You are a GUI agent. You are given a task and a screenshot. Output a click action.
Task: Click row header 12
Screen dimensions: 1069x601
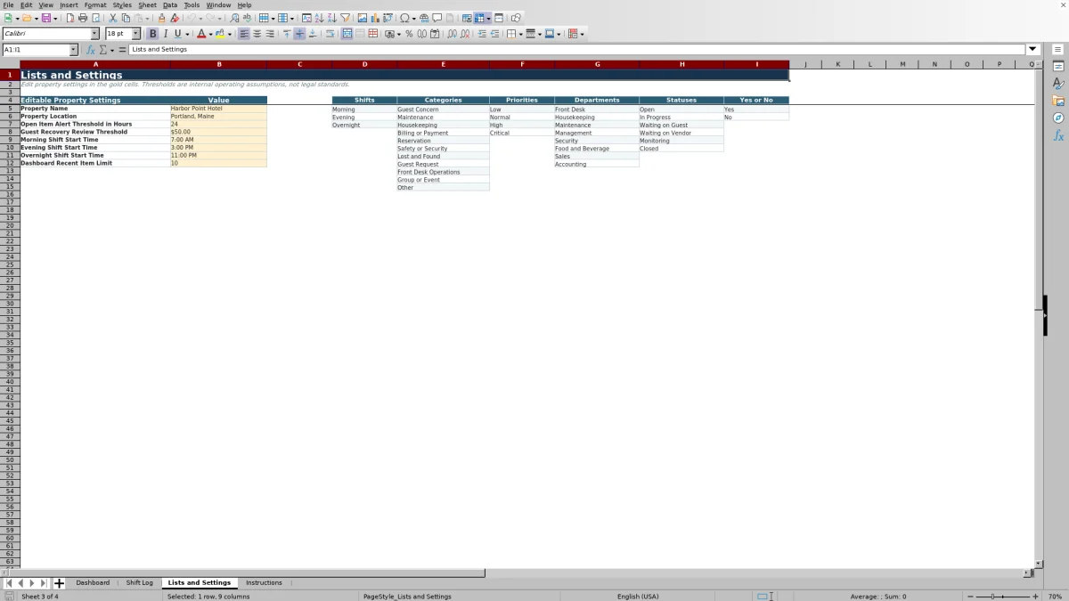tap(10, 163)
